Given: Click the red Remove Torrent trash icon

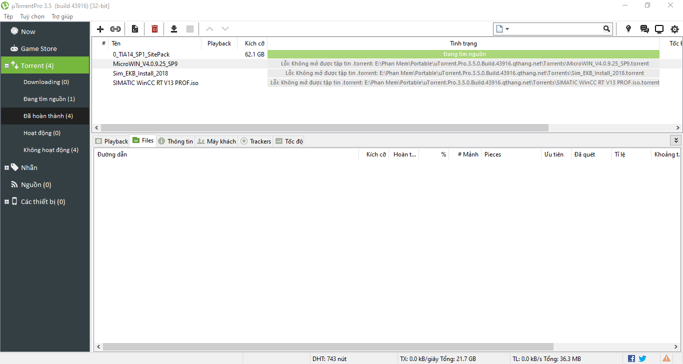Looking at the screenshot, I should point(154,29).
